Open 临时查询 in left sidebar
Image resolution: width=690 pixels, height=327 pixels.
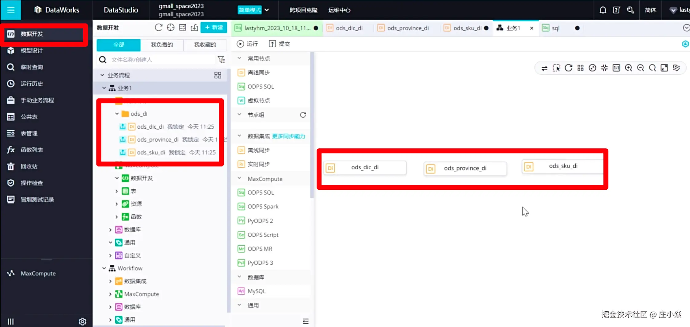click(x=31, y=67)
